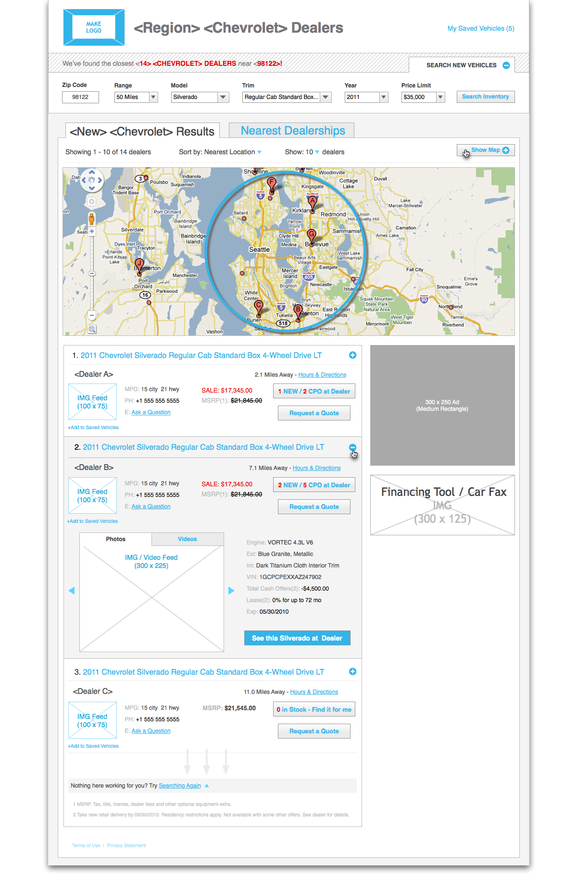Viewport: 577px width, 889px height.
Task: Show next photo with right arrow
Action: [x=231, y=591]
